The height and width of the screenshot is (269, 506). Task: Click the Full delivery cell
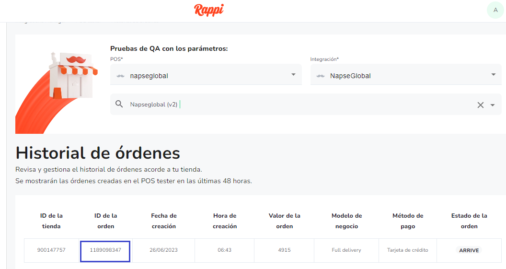click(x=346, y=250)
